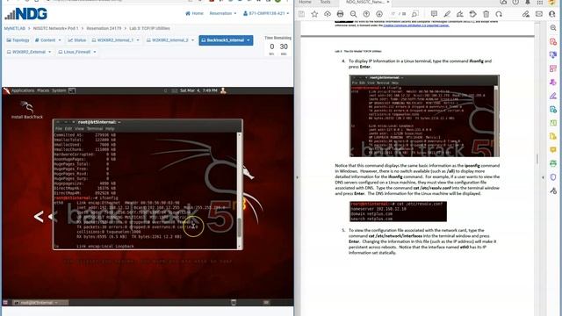Image resolution: width=562 pixels, height=316 pixels.
Task: Open terminal Edit menu
Action: [68, 129]
